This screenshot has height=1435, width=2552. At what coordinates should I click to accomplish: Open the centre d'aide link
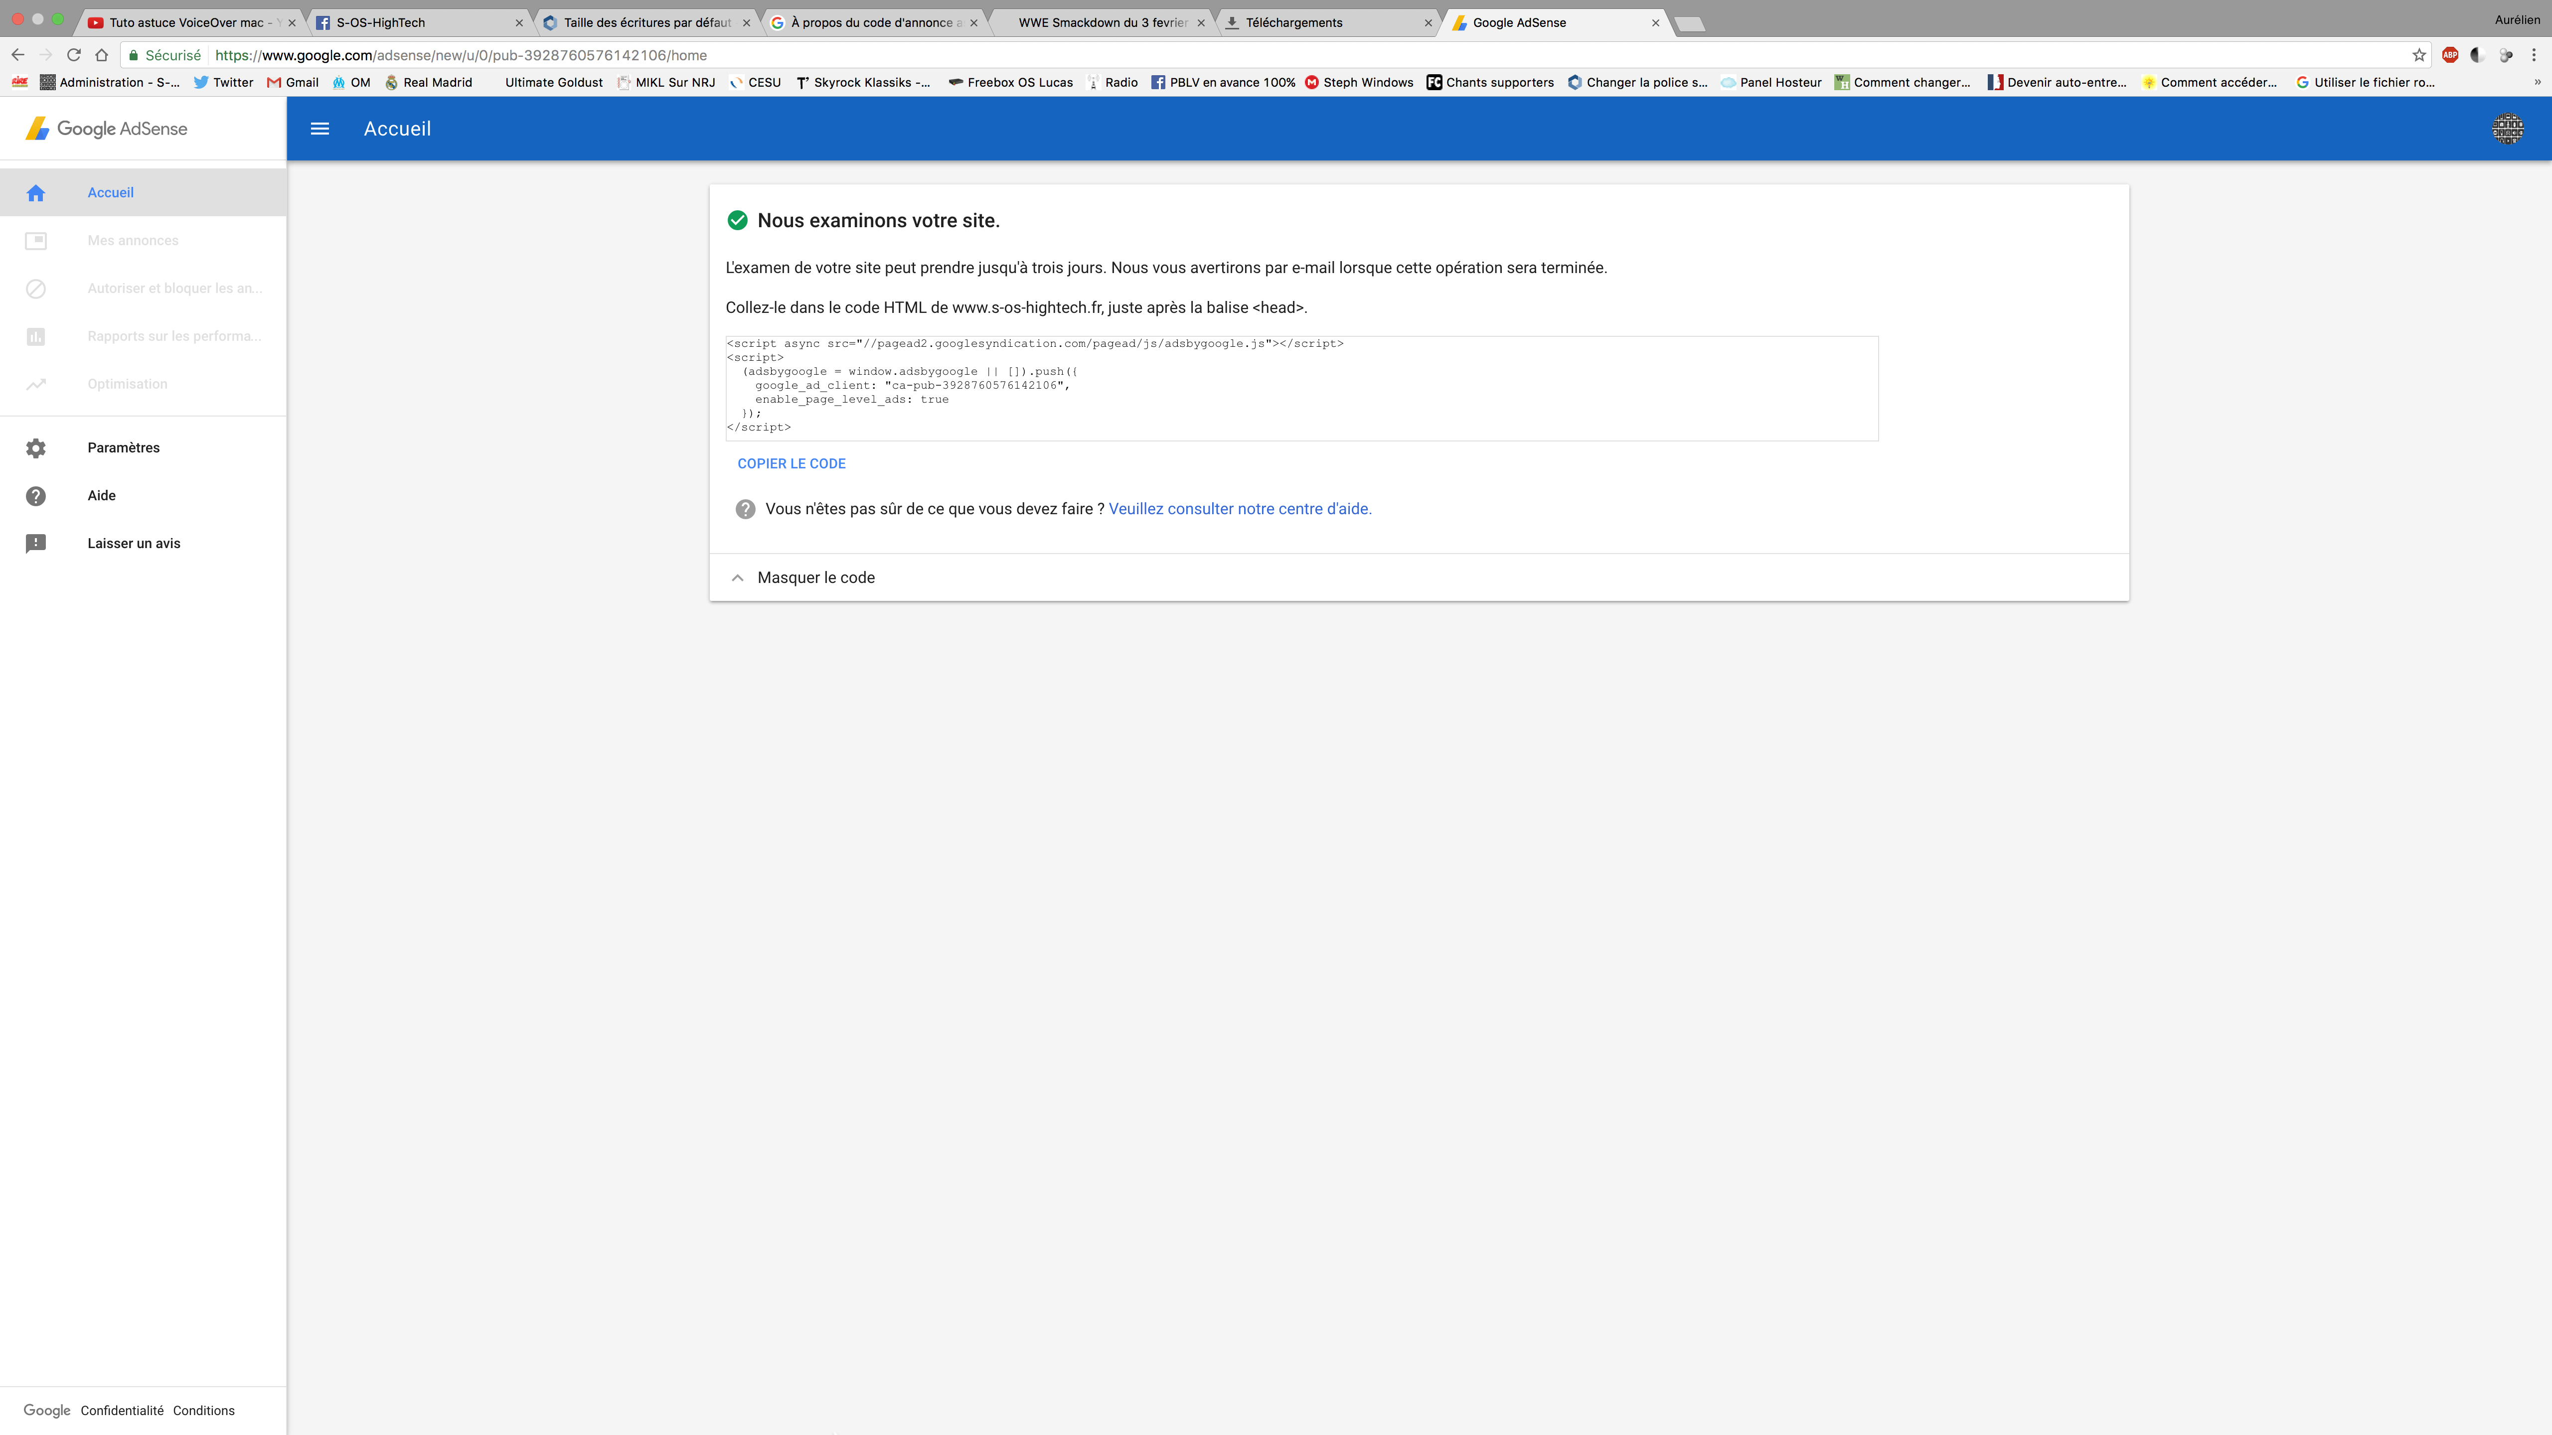pos(1239,509)
